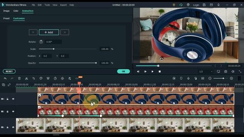Open support headset icon
244x137 pixels.
(x=181, y=5)
